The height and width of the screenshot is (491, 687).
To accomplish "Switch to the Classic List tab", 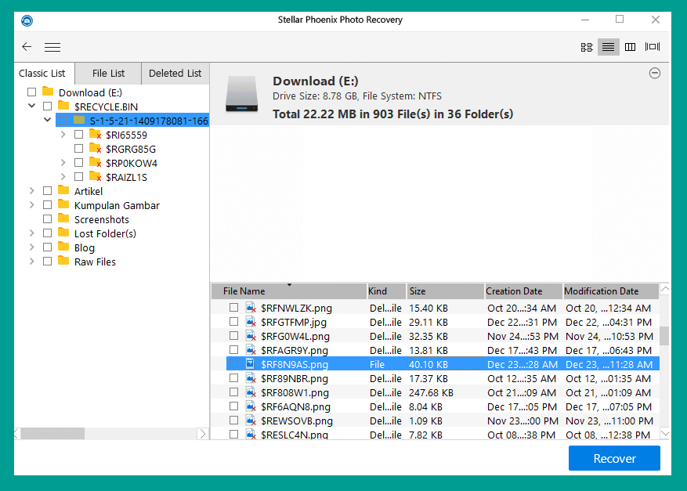I will click(42, 73).
